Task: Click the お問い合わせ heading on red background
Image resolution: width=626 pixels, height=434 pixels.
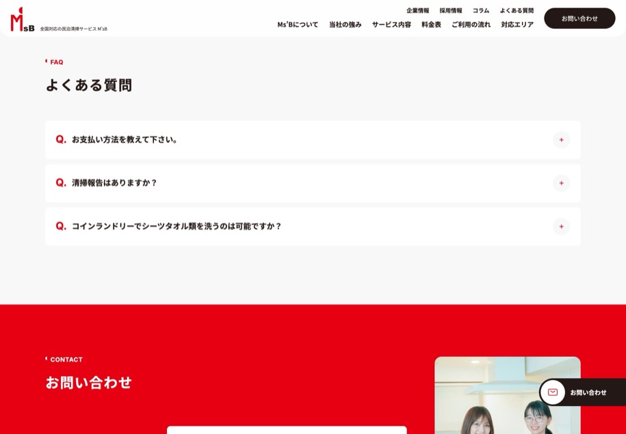Action: tap(89, 382)
